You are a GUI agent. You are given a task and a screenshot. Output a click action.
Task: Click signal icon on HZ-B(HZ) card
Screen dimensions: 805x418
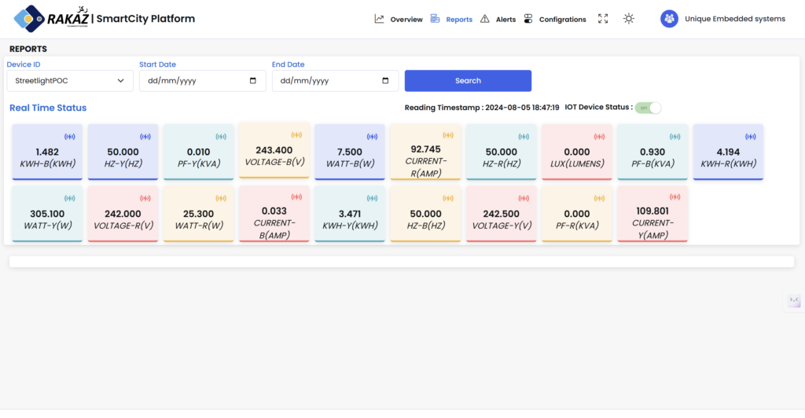coord(448,199)
